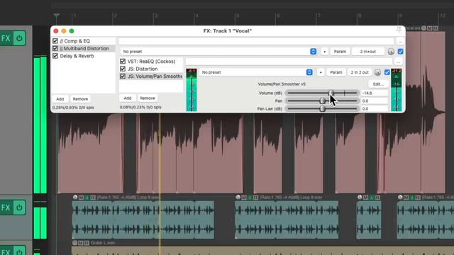Click the Pan Law value field

coord(375,108)
